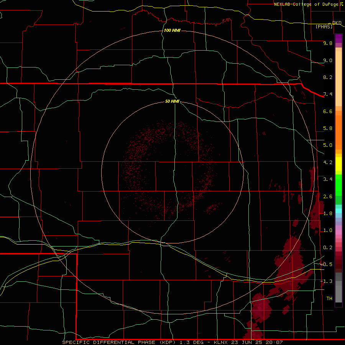The width and height of the screenshot is (345, 345).
Task: Click the [PHAS] legend label
Action: click(324, 26)
